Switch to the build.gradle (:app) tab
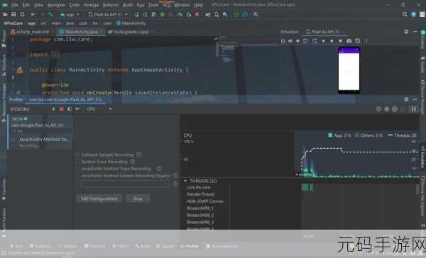The image size is (426, 258). (x=129, y=32)
